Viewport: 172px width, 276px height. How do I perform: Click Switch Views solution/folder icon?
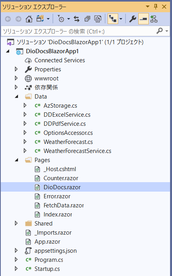(40, 19)
